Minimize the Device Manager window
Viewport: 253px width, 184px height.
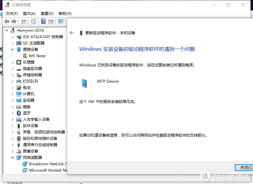click(x=214, y=5)
